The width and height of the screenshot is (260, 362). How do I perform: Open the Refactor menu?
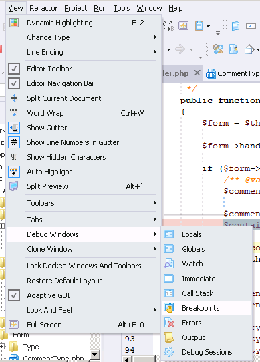(43, 8)
